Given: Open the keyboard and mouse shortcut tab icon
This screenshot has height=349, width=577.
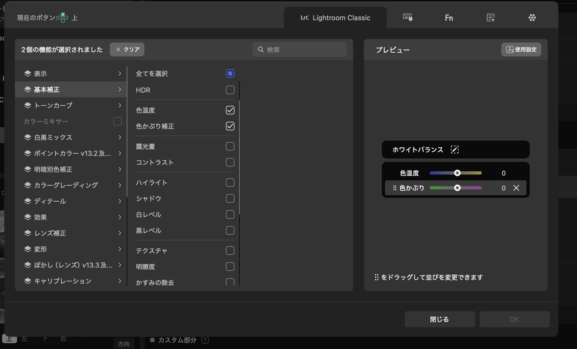Looking at the screenshot, I should (x=408, y=18).
